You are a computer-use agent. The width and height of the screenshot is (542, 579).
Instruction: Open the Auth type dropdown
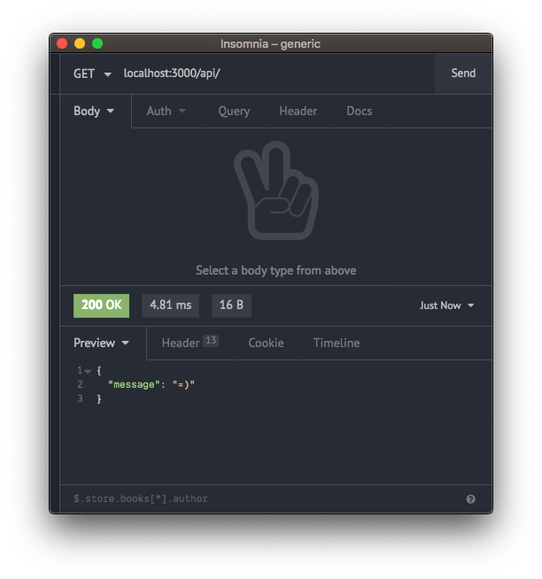point(166,112)
